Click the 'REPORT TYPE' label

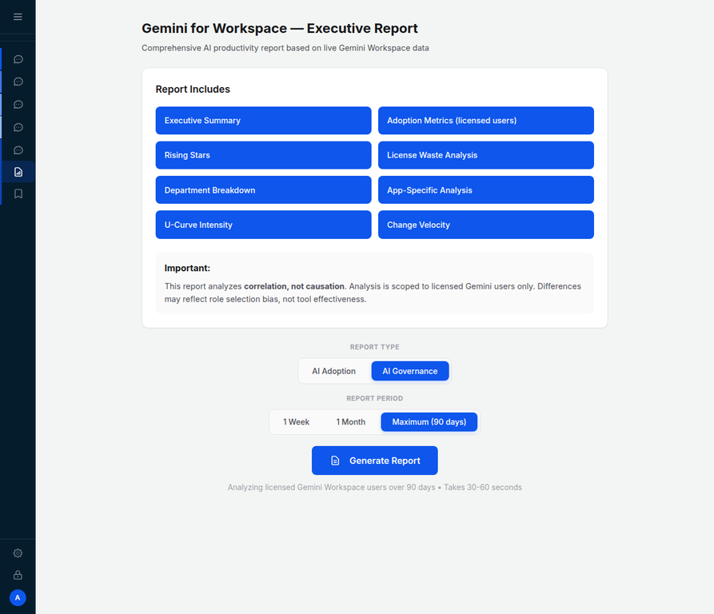(x=375, y=347)
